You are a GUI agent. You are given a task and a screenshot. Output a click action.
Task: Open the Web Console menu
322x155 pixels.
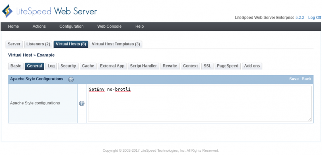[109, 27]
